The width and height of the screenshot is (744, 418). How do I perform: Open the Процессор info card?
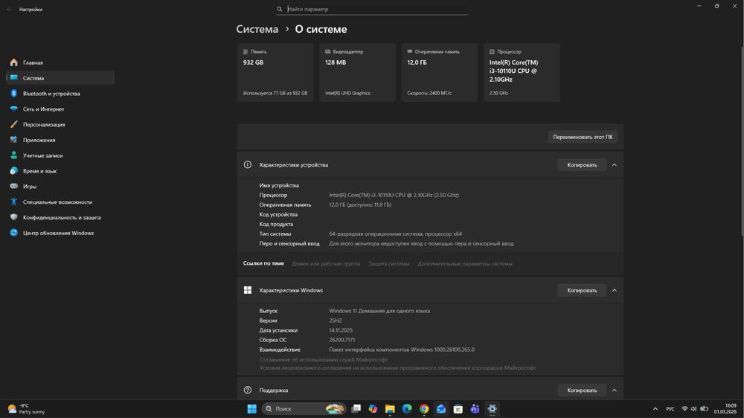[x=522, y=73]
